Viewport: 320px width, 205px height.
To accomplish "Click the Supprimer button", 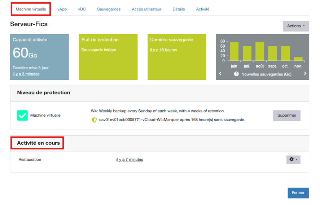I will pyautogui.click(x=286, y=115).
